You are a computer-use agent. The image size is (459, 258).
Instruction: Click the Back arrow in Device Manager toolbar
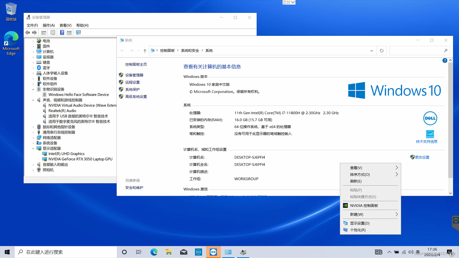point(28,33)
